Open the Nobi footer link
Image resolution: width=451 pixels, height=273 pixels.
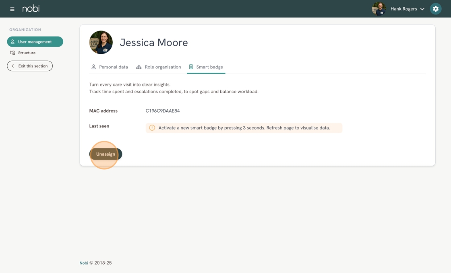(84, 263)
